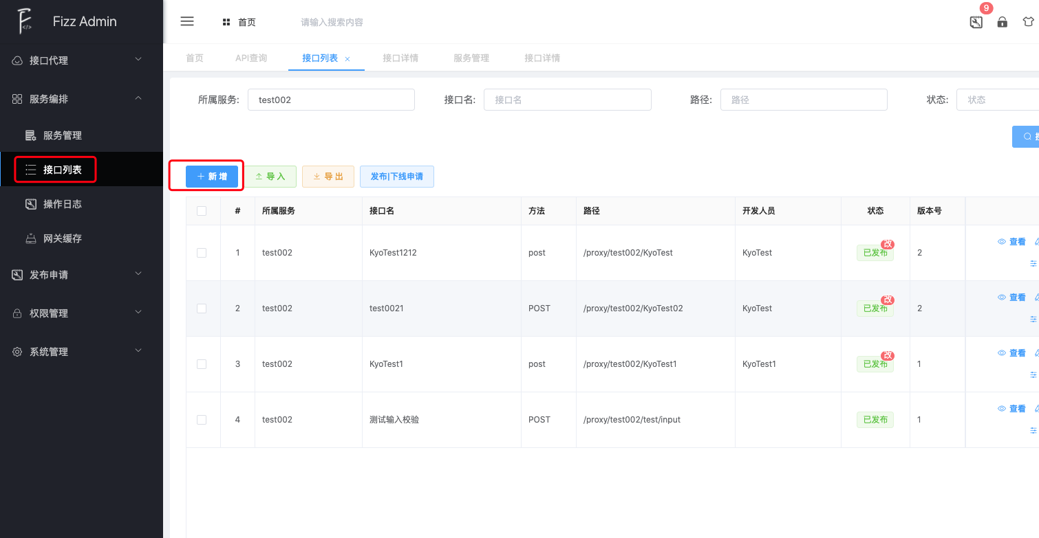Switch to the 服务管理 tab
Viewport: 1039px width, 538px height.
tap(471, 58)
